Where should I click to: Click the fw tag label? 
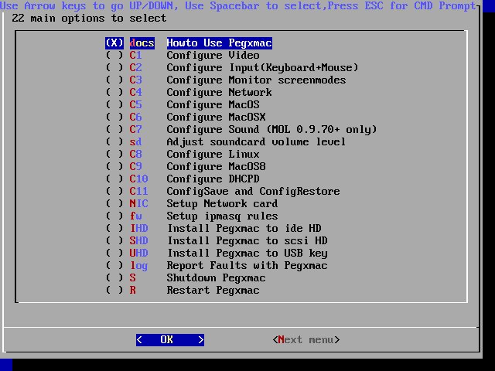(136, 216)
